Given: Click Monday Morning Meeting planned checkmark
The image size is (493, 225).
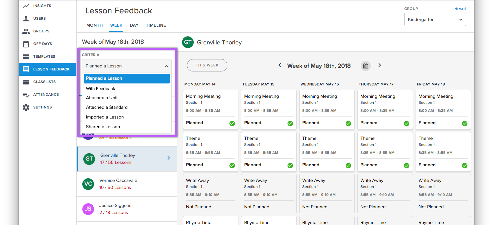Looking at the screenshot, I should (232, 124).
